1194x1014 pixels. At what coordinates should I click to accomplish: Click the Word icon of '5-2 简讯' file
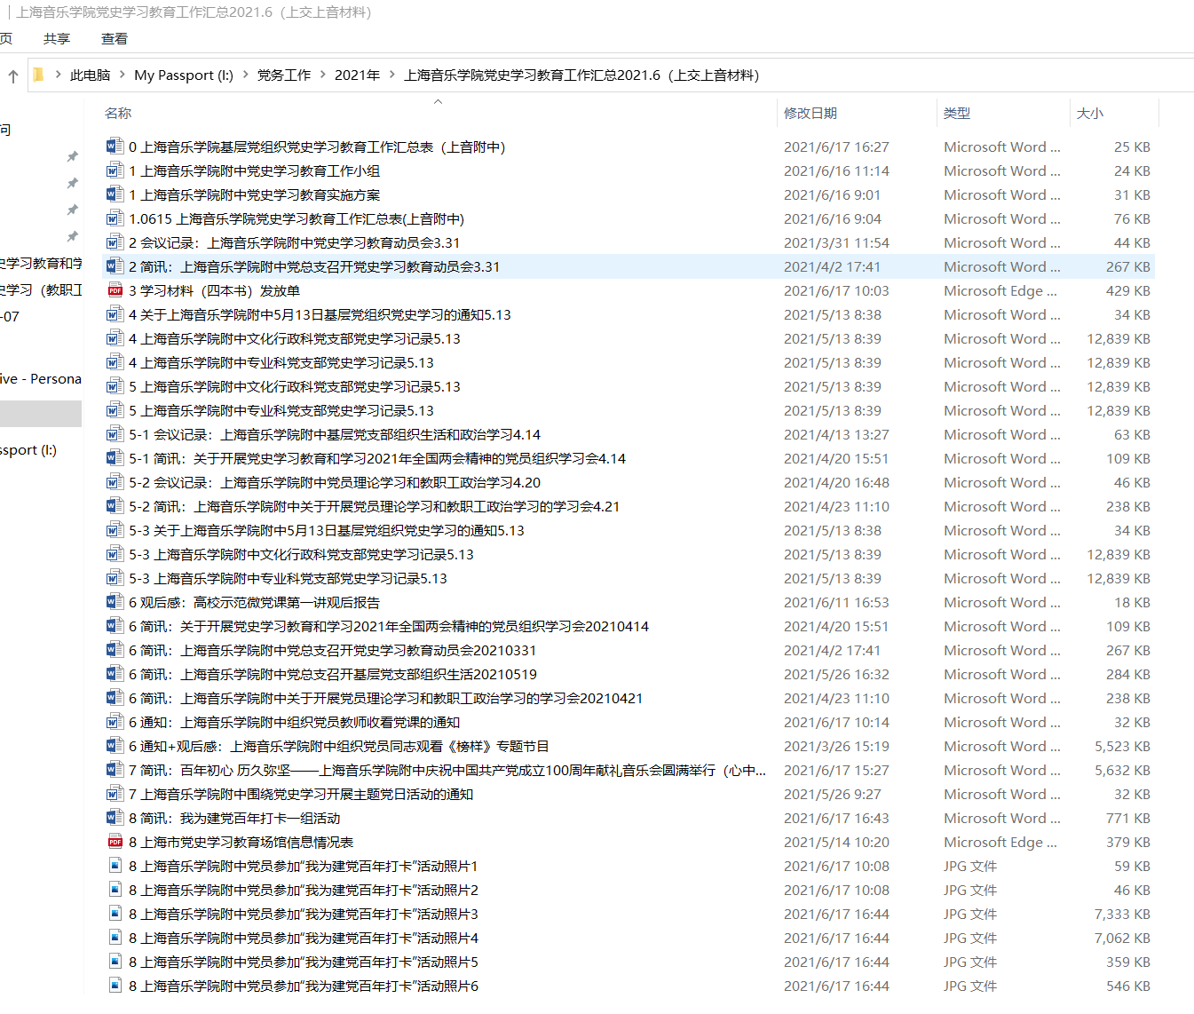click(115, 506)
